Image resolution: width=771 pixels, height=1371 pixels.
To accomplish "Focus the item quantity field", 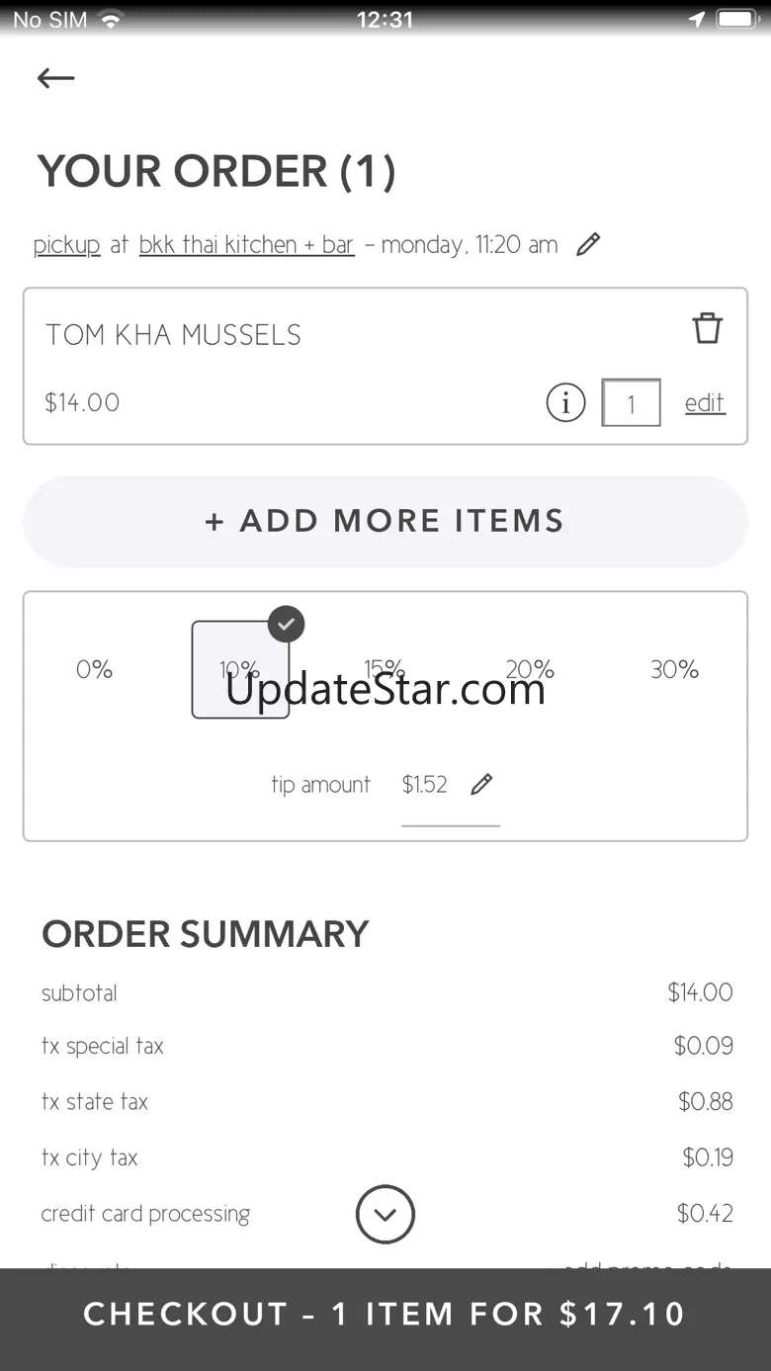I will 631,403.
